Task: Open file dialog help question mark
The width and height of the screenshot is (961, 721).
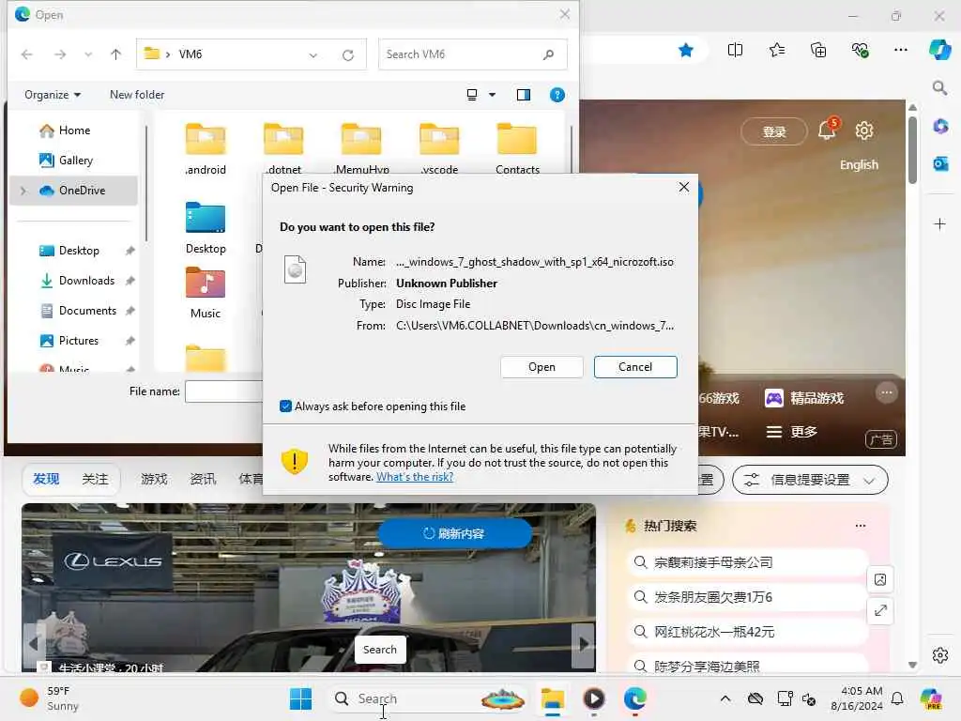Action: (x=557, y=95)
